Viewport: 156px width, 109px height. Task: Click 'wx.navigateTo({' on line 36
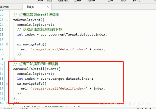click(32, 84)
